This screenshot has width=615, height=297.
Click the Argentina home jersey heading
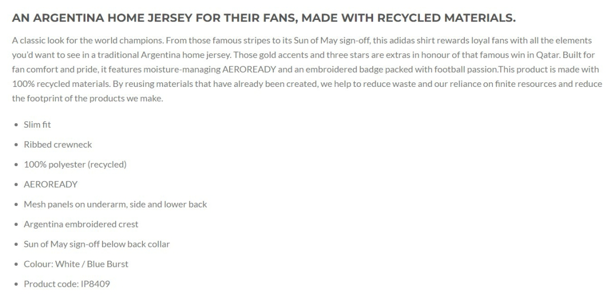263,18
